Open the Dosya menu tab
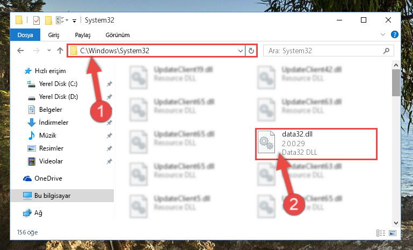The height and width of the screenshot is (250, 413). click(25, 35)
